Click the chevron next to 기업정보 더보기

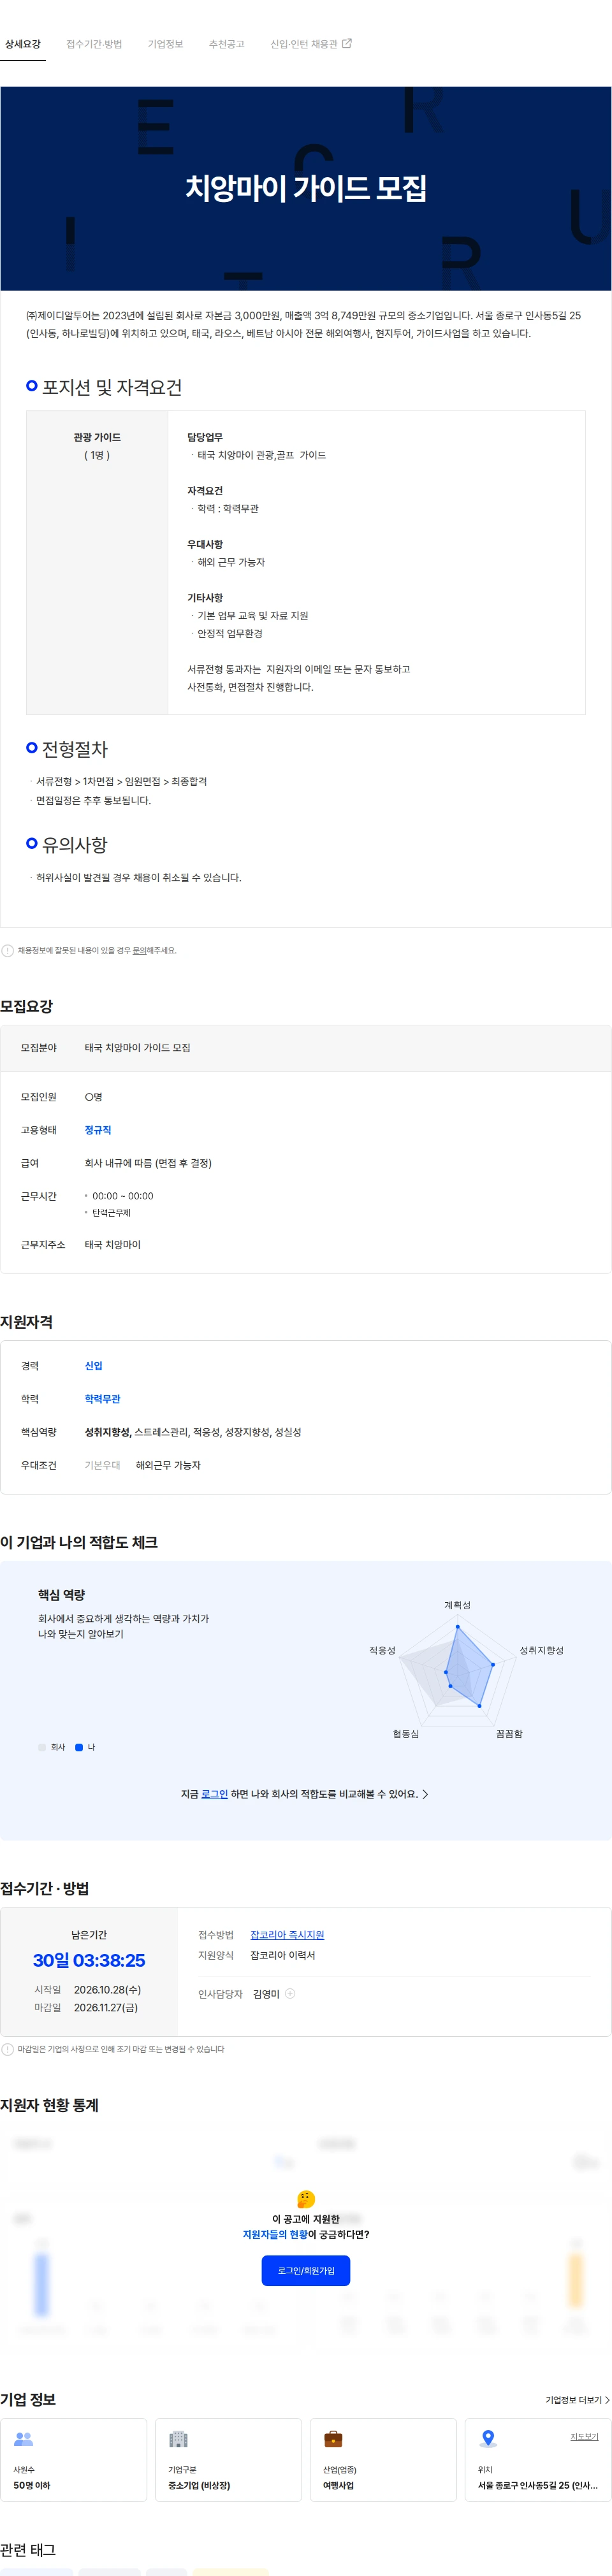tap(606, 2400)
